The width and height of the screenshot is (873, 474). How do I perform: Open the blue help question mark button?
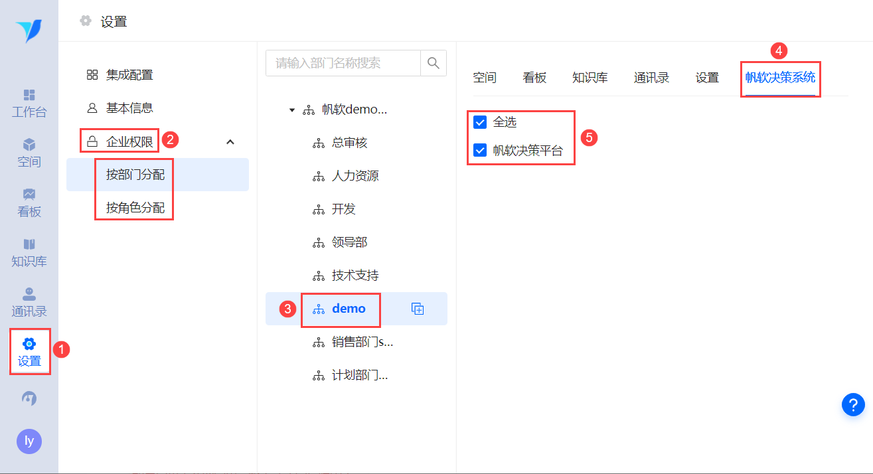coord(853,404)
